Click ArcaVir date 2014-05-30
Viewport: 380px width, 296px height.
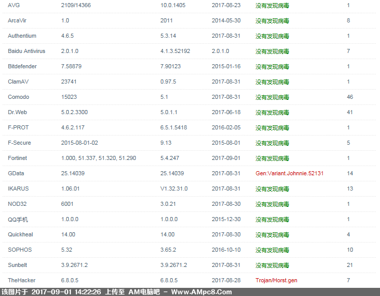tap(226, 20)
